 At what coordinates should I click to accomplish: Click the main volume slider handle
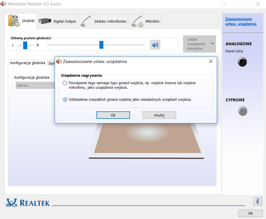[x=101, y=45]
